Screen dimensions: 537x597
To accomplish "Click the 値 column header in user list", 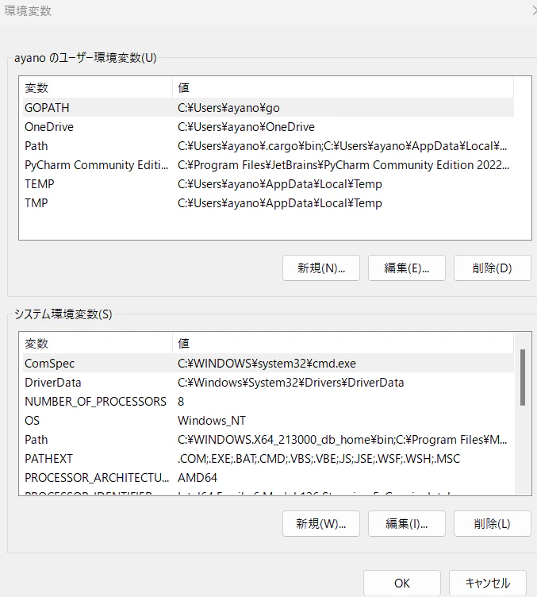I will 343,88.
